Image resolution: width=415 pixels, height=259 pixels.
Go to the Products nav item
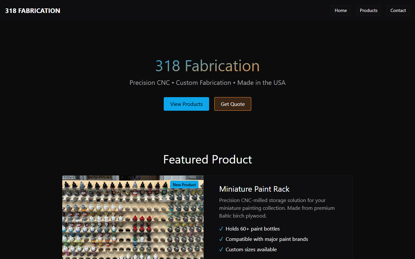point(369,10)
